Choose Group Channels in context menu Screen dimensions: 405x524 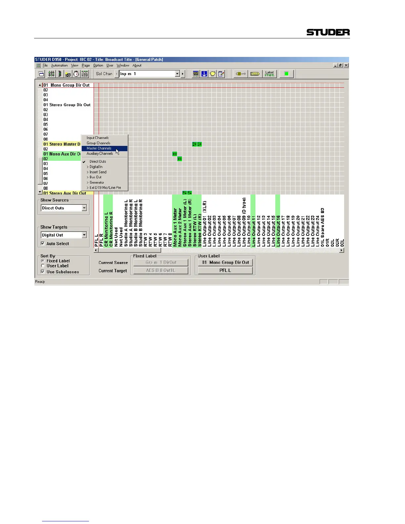105,143
